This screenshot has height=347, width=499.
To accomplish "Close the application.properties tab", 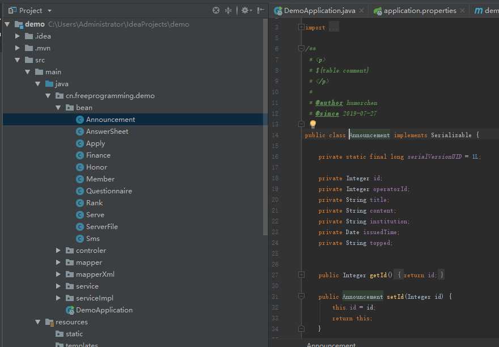I will coord(462,11).
